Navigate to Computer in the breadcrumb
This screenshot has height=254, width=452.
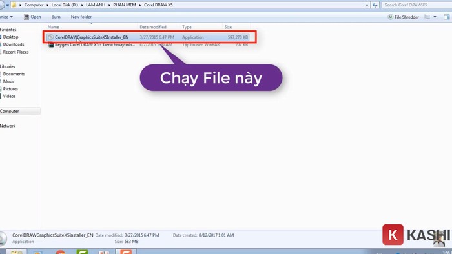34,5
